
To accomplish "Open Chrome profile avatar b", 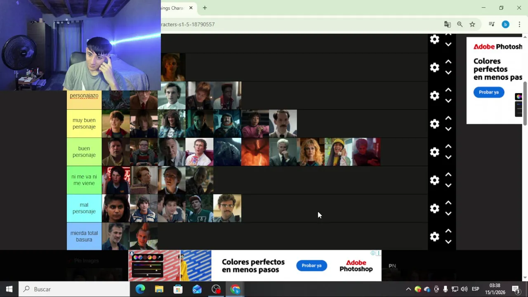I will pyautogui.click(x=505, y=24).
